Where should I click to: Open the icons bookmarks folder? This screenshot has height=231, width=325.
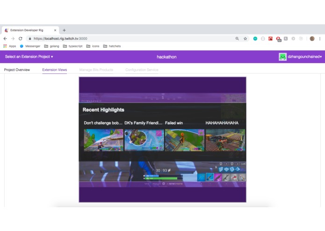(93, 46)
